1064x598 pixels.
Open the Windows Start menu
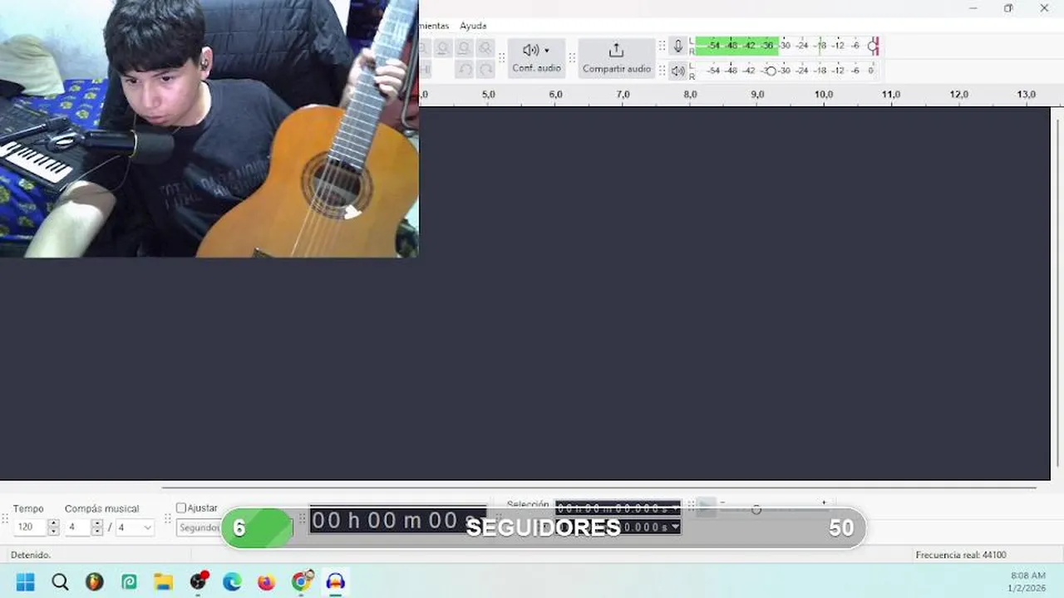(x=26, y=581)
